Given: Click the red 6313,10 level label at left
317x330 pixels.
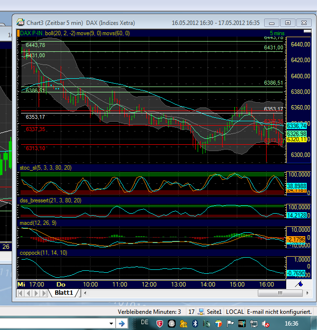Looking at the screenshot, I should coord(36,148).
